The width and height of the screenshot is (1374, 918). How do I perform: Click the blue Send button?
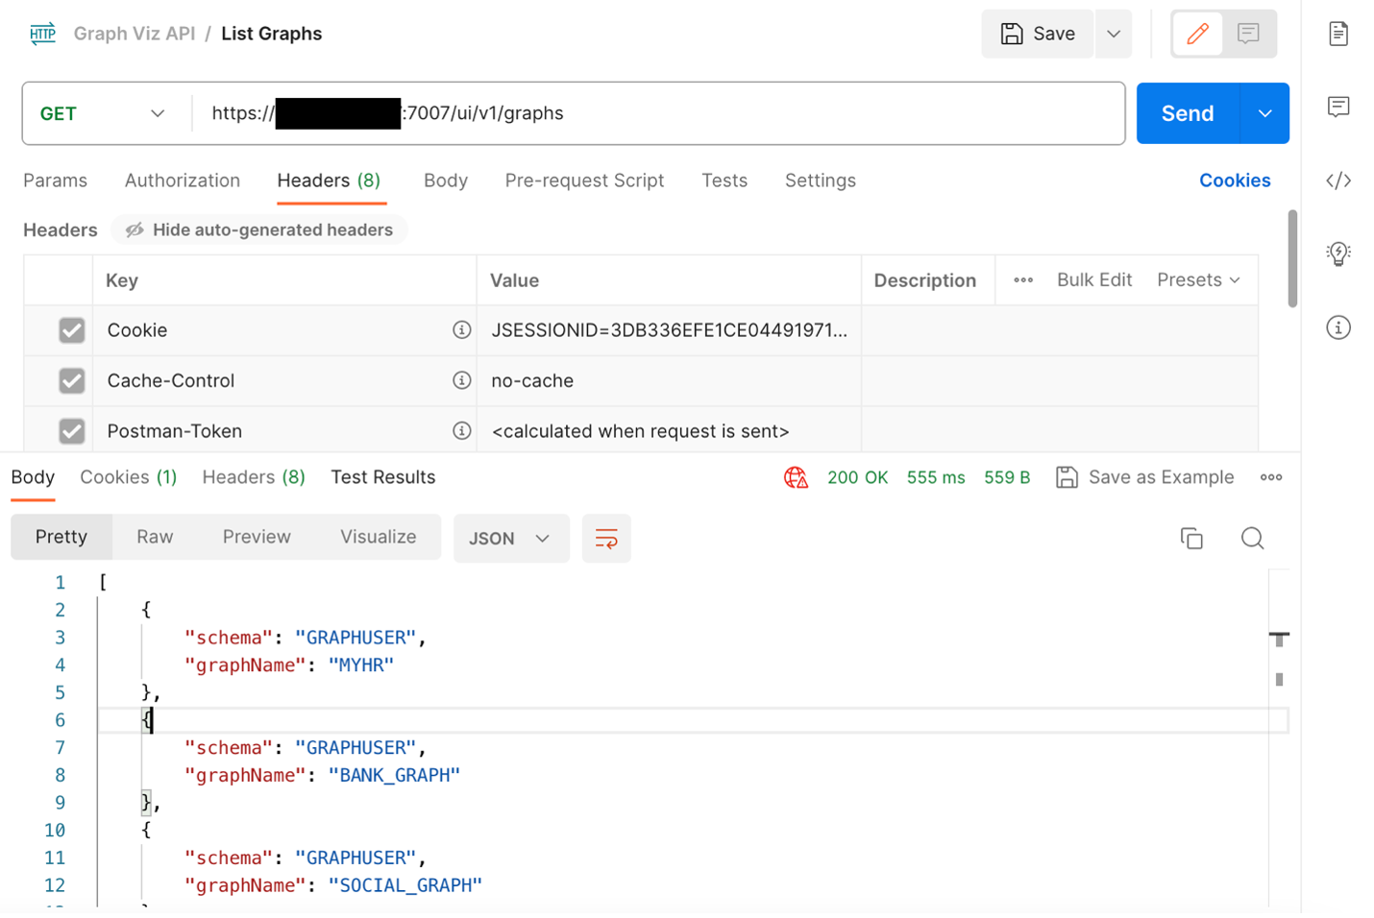pyautogui.click(x=1188, y=113)
